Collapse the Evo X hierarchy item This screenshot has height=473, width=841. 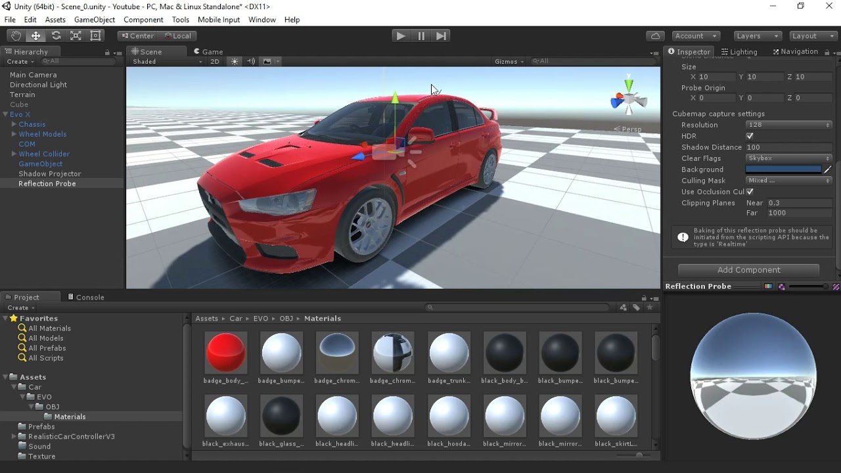tap(5, 114)
